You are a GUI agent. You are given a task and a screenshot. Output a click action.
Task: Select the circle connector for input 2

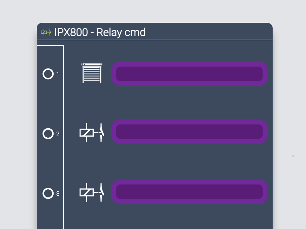click(x=48, y=134)
